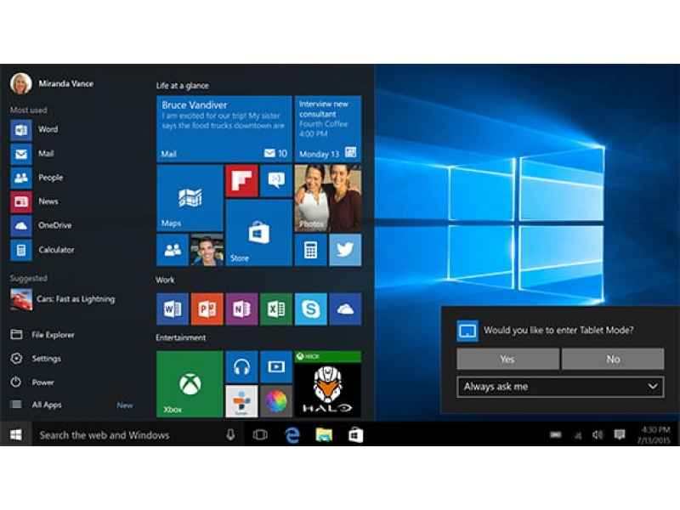The height and width of the screenshot is (510, 680).
Task: Open Task View from the taskbar
Action: (260, 435)
